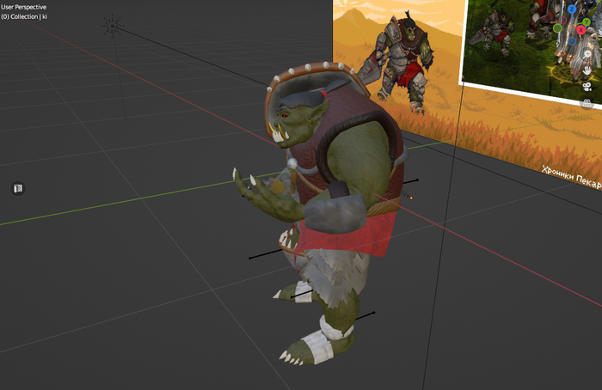
Task: Click the magnifier zoom view icon
Action: (587, 54)
